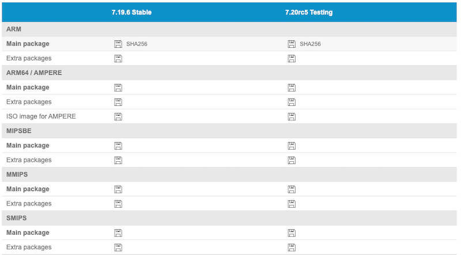Download ARM64 extra packages for Stable
Screen dimensions: 461x255
118,102
